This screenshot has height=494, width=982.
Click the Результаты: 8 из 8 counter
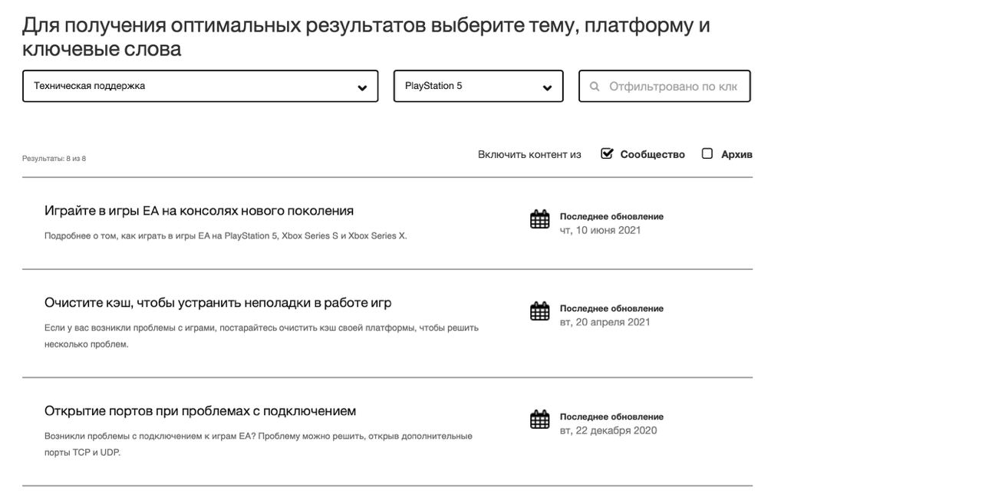pyautogui.click(x=54, y=159)
